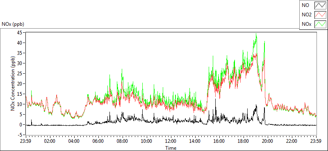Click the NOx (ppb) graph title
Viewport: 328px width, 151px height.
point(13,24)
